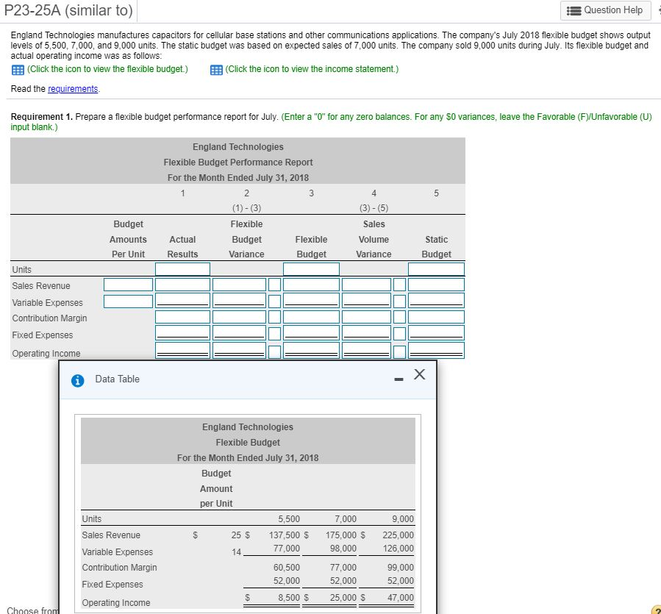The width and height of the screenshot is (661, 614).
Task: Click the 99,000 contribution margin value
Action: tap(401, 568)
